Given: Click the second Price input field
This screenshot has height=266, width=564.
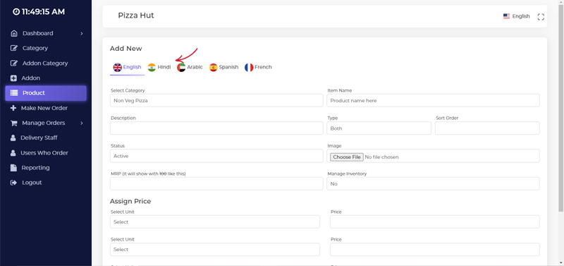Looking at the screenshot, I should click(435, 250).
